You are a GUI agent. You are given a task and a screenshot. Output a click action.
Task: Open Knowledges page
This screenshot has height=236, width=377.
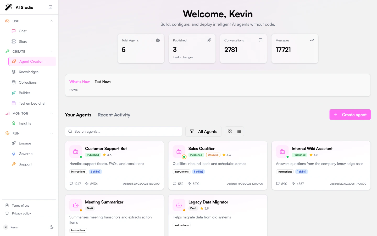29,72
